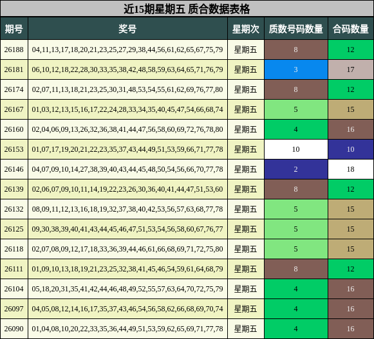
Task: Select the winning numbers for period 26146
Action: [x=127, y=169]
